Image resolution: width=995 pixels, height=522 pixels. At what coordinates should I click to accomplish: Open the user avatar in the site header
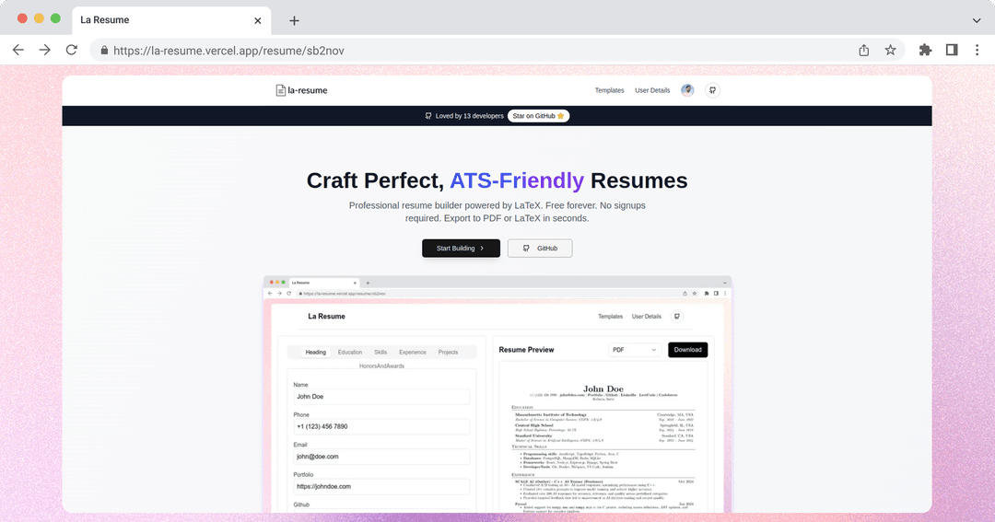pyautogui.click(x=687, y=90)
